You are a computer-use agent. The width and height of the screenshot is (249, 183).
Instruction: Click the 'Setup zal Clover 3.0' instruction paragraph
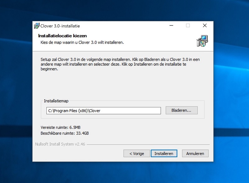point(120,64)
